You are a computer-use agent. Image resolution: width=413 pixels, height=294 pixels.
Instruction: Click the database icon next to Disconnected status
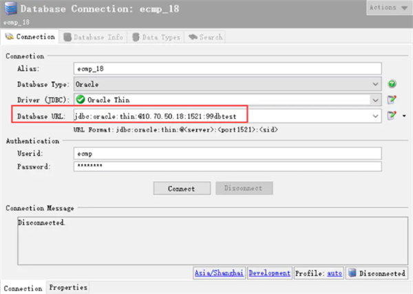(352, 273)
